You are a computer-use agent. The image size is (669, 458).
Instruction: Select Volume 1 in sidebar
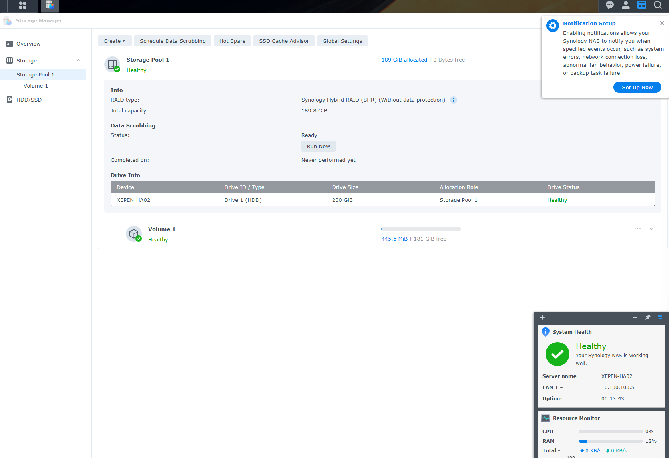(36, 86)
